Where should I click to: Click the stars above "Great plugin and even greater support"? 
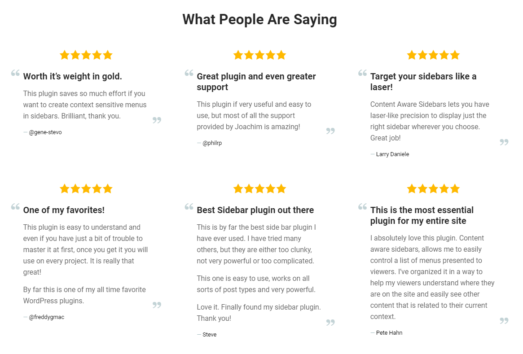click(259, 55)
